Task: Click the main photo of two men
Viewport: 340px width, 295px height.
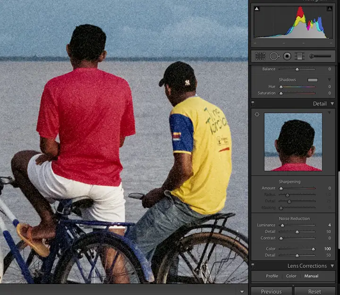Action: [124, 142]
